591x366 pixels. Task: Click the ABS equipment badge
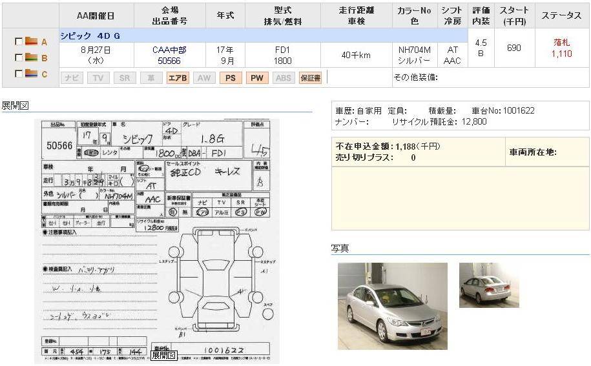click(284, 78)
